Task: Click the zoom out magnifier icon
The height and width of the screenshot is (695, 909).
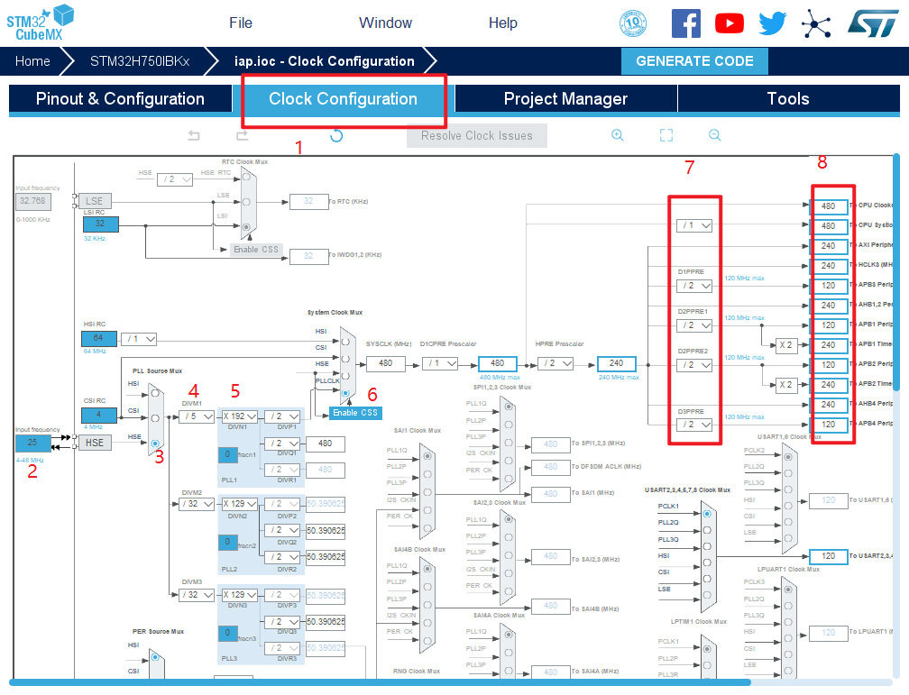Action: (x=714, y=136)
